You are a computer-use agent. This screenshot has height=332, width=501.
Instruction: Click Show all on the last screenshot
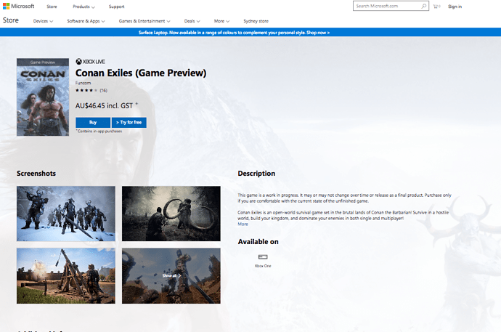pyautogui.click(x=171, y=275)
